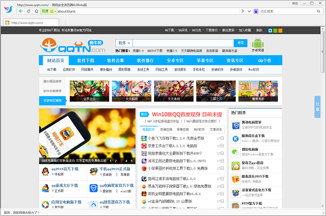This screenshot has width=326, height=216.
Task: Switch to the 安卓应用 tab
Action: (x=166, y=129)
